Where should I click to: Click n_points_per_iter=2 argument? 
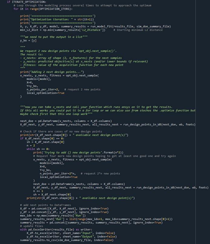click(x=43, y=89)
